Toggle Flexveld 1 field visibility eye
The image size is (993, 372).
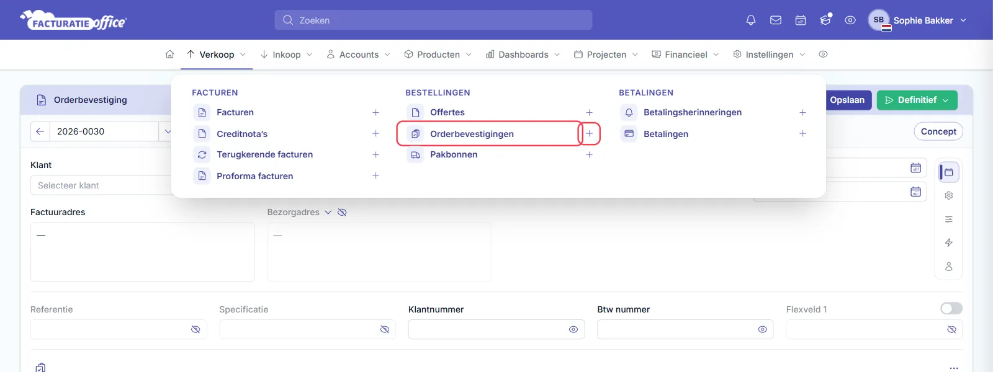coord(951,330)
